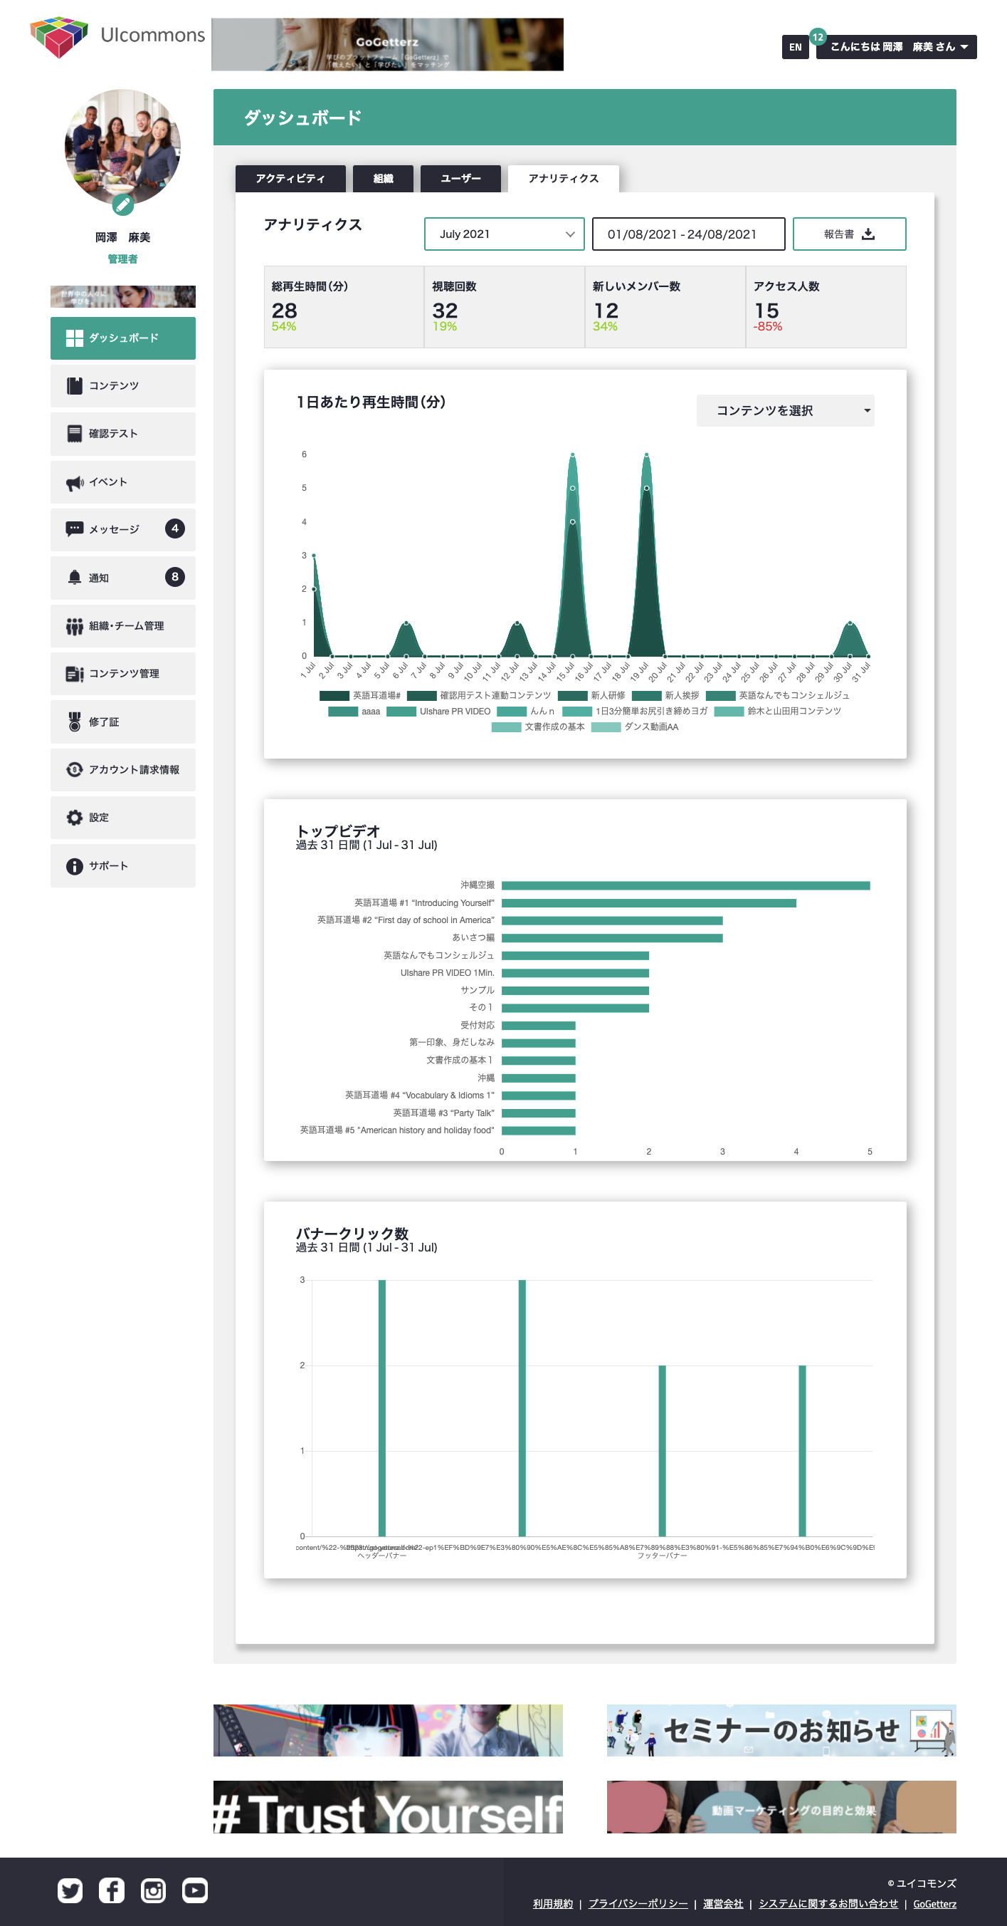Switch to the アクティビティ tab
Image resolution: width=1007 pixels, height=1926 pixels.
290,179
